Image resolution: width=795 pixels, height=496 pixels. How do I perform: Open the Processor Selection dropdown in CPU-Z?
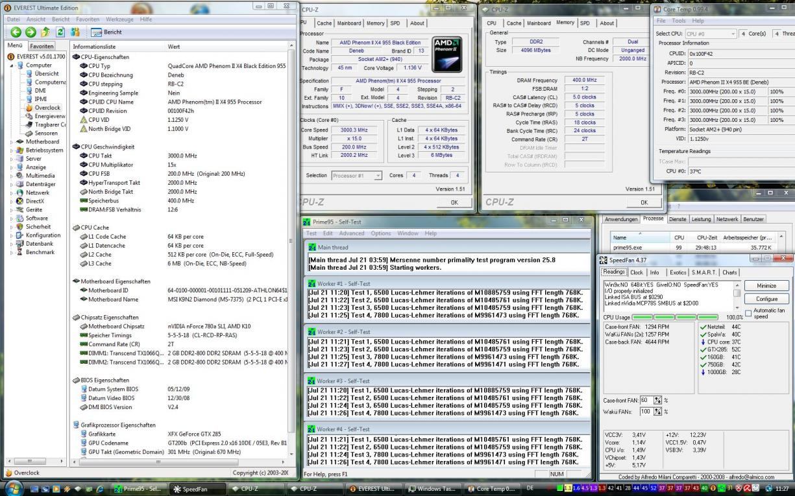(x=358, y=176)
